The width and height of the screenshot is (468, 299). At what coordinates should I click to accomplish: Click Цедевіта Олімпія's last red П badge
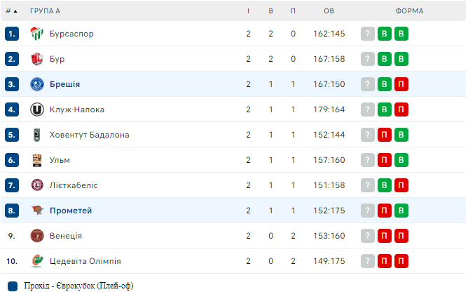click(401, 261)
